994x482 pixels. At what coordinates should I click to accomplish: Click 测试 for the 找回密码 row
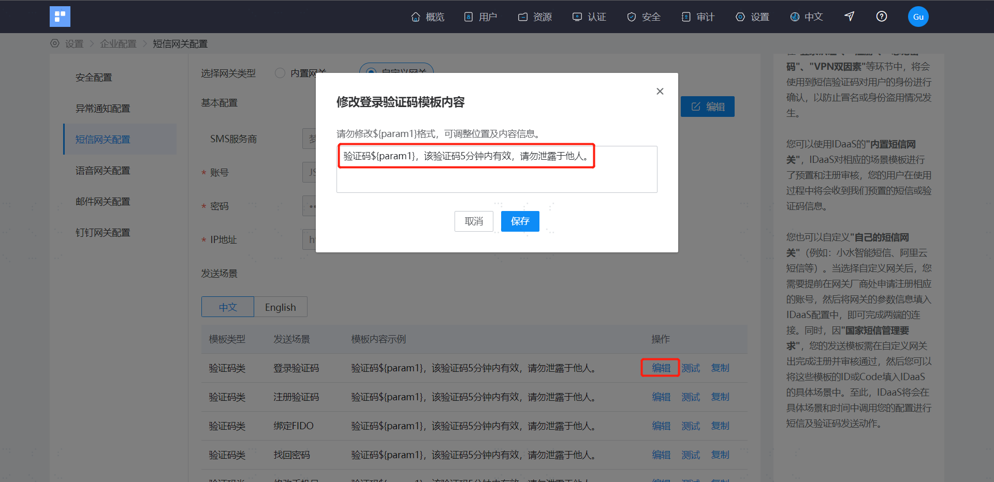(691, 455)
